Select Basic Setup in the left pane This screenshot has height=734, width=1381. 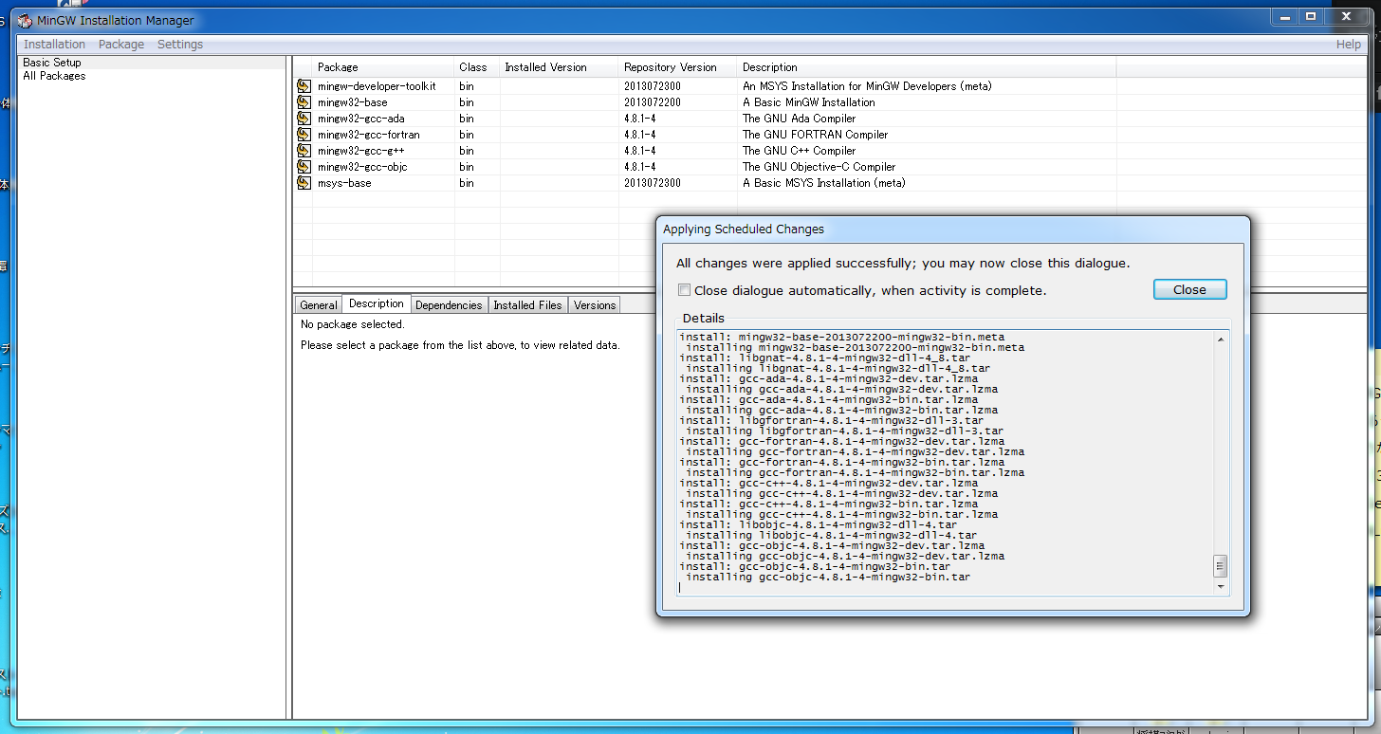point(52,63)
